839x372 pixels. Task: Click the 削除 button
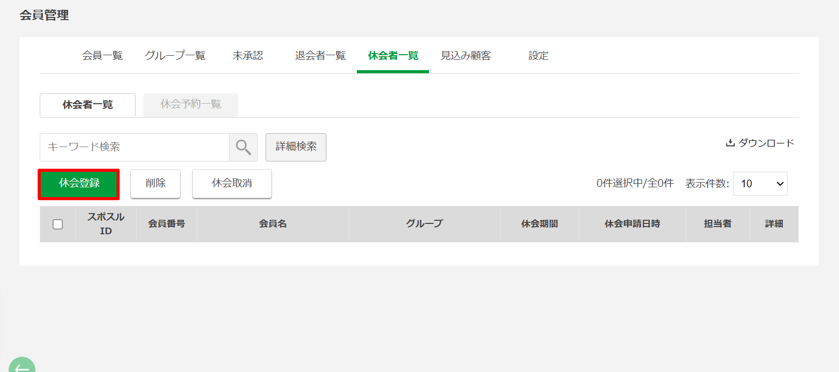[x=155, y=184]
